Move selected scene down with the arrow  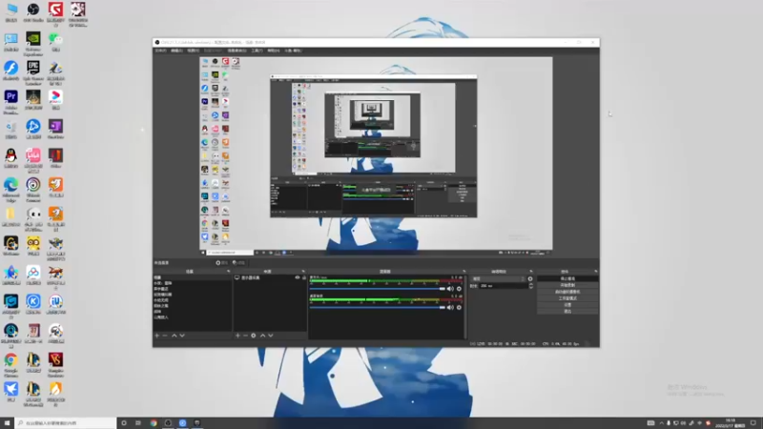[x=182, y=336]
